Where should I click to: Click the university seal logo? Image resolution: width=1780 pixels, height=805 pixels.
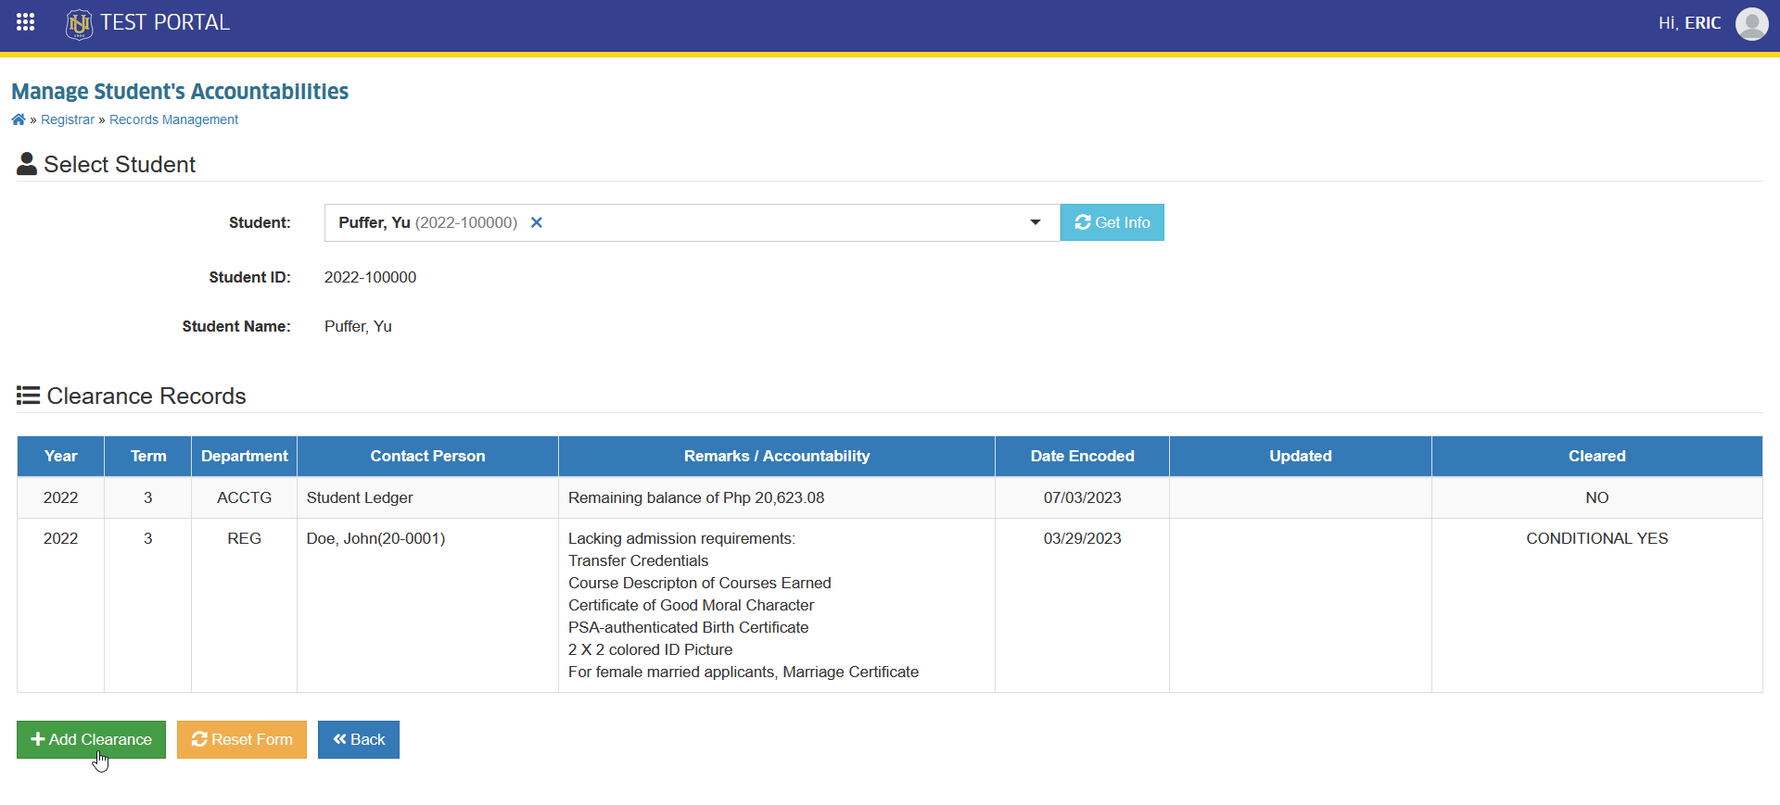point(79,24)
